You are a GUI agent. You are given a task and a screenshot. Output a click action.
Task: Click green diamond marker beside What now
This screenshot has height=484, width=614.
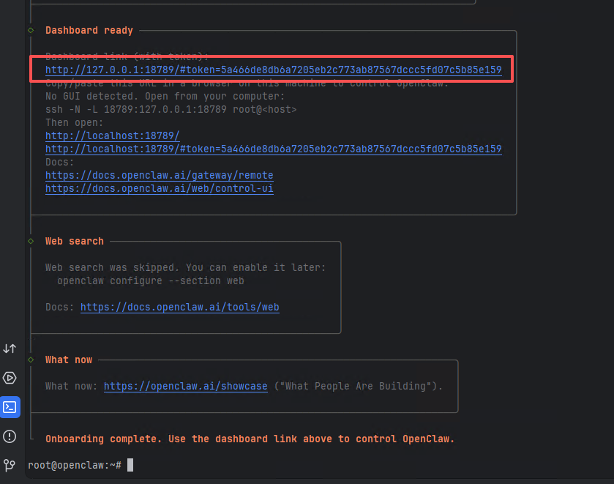[31, 360]
